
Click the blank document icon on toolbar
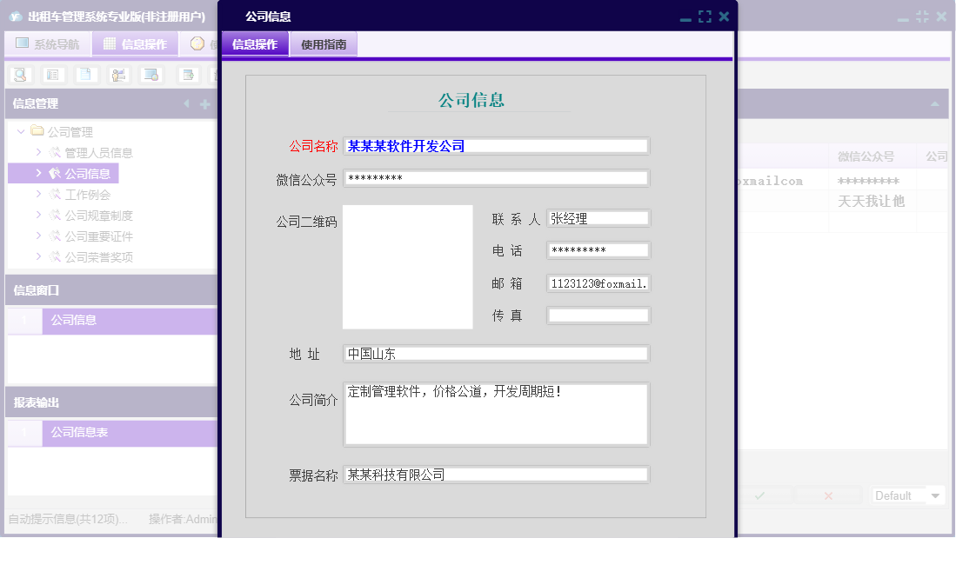(84, 75)
